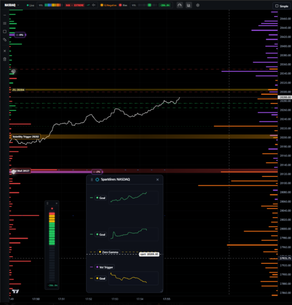Click the 27935.75 crosshair price label
Viewport: 292px width, 305px height.
(285, 258)
